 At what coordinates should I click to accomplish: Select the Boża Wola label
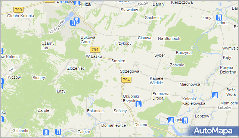click(x=231, y=92)
